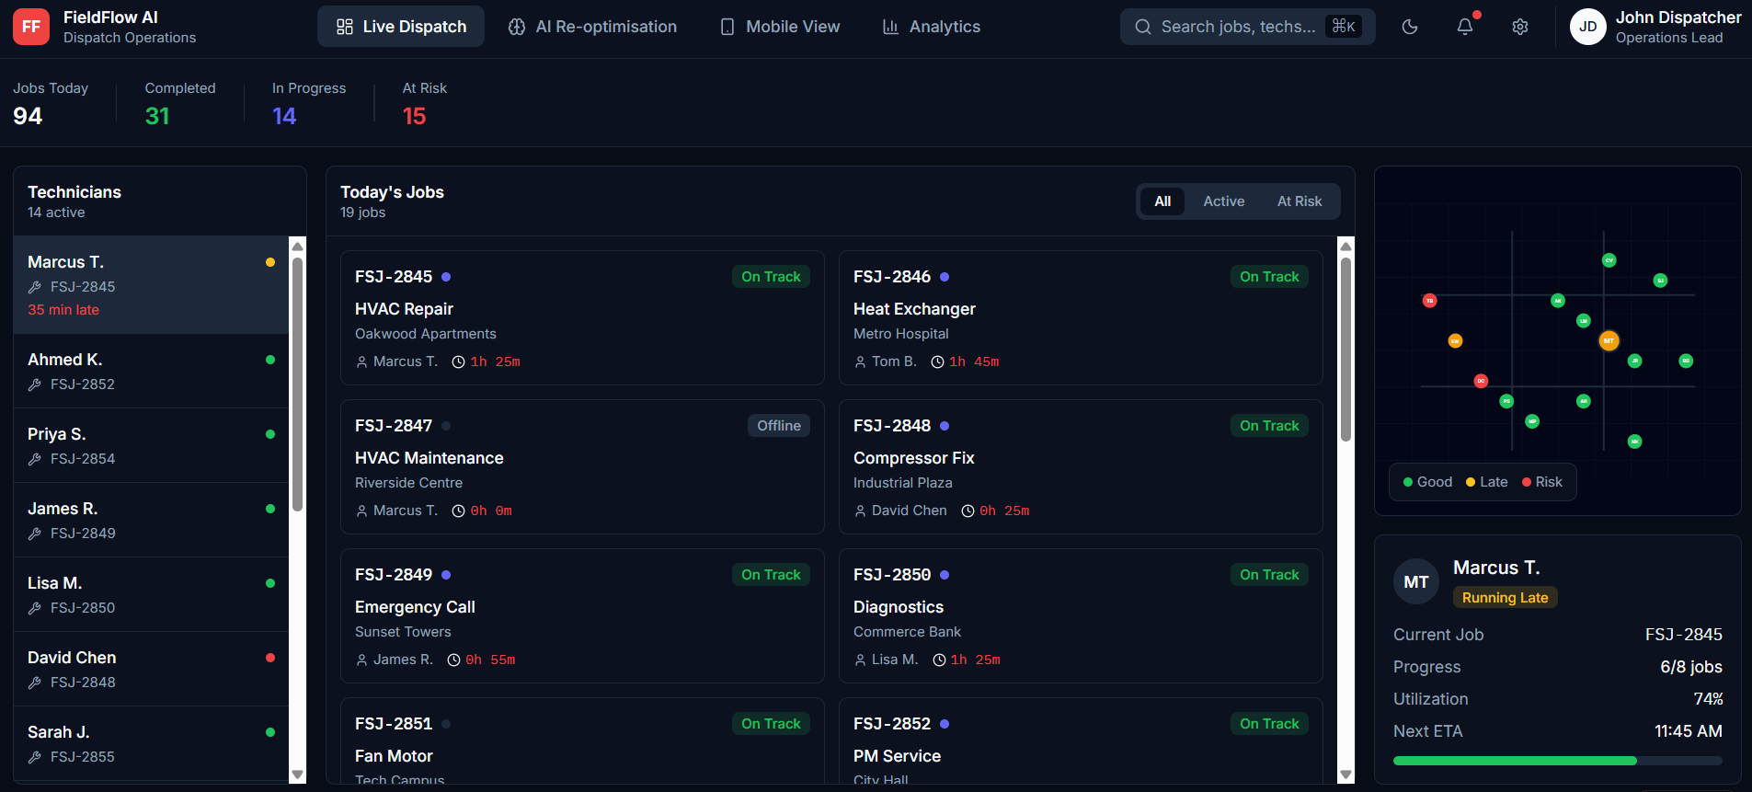Open job card FSJ-2846 Heat Exchanger
This screenshot has width=1752, height=792.
coord(1081,318)
